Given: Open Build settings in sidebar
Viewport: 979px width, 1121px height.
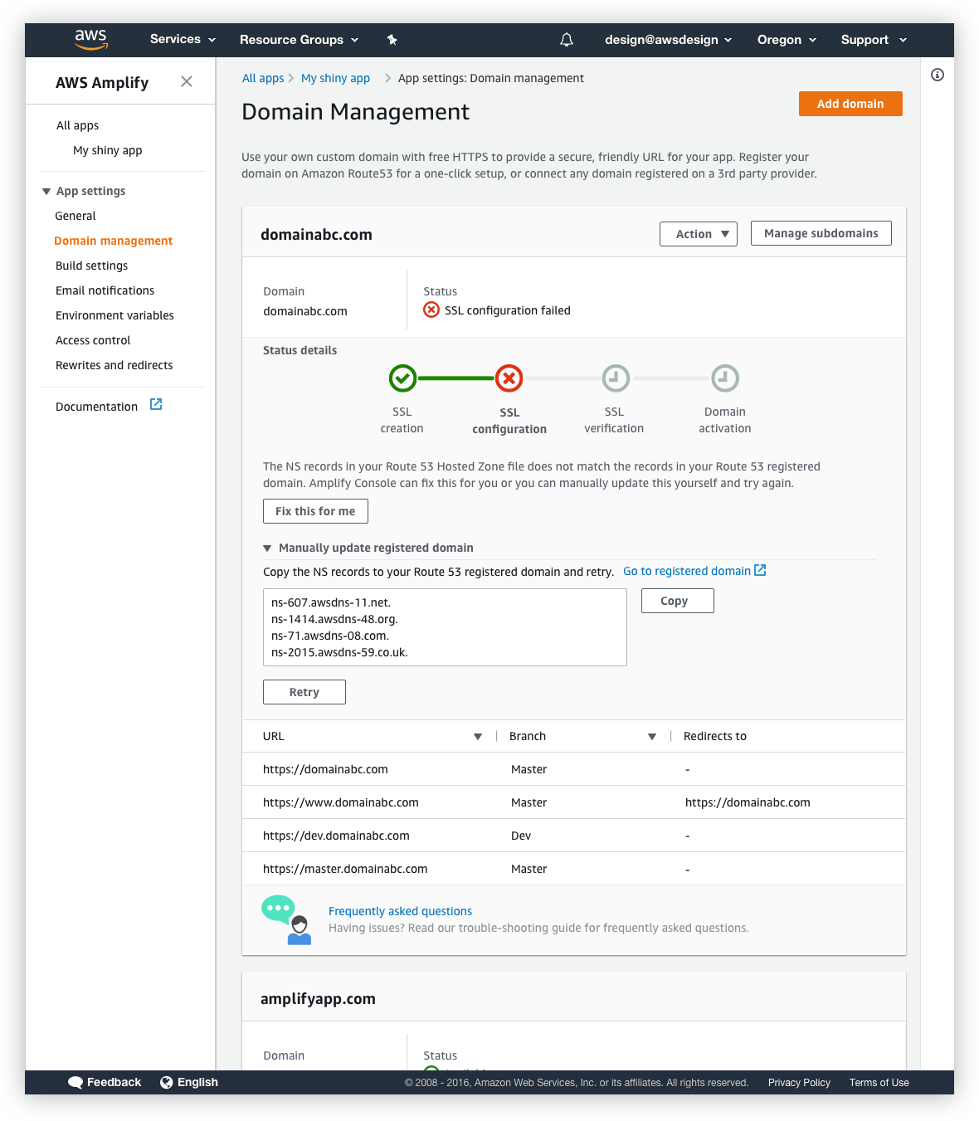Looking at the screenshot, I should (91, 266).
